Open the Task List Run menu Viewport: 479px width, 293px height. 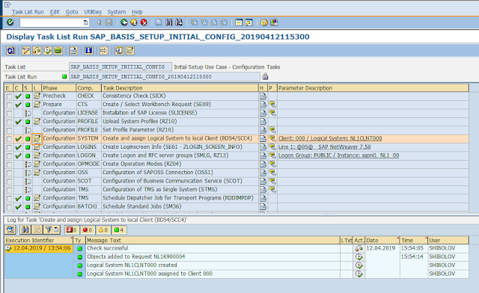pyautogui.click(x=28, y=12)
